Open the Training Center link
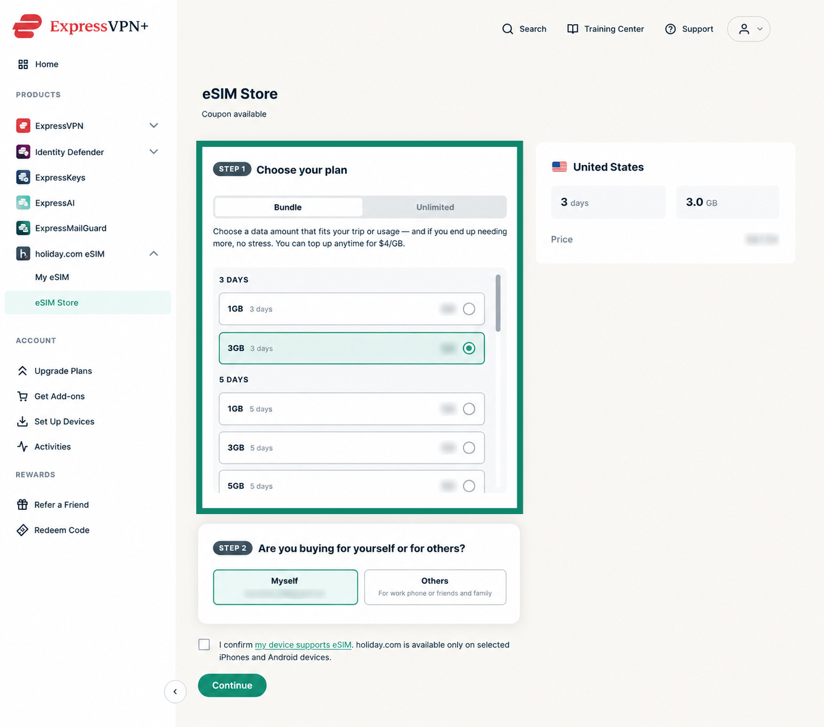This screenshot has width=824, height=727. [614, 29]
